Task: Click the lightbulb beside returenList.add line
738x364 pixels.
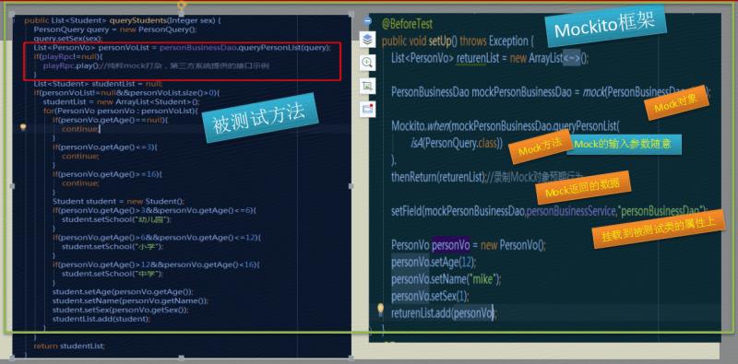Action: [x=380, y=309]
